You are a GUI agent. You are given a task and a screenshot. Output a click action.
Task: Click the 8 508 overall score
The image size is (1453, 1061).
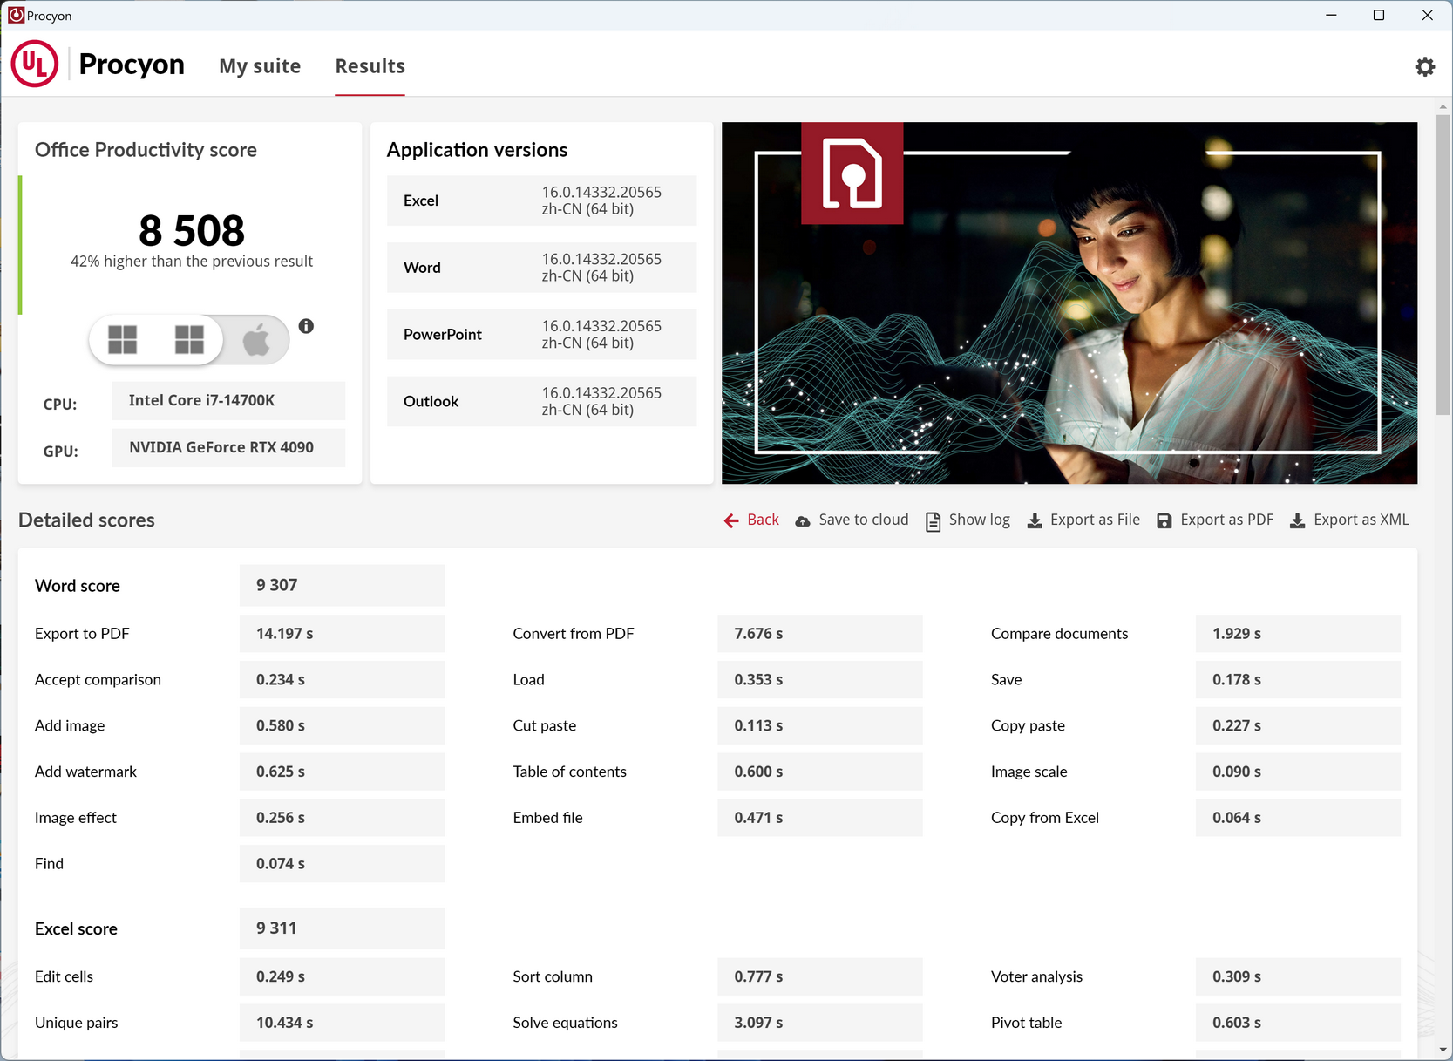point(192,231)
